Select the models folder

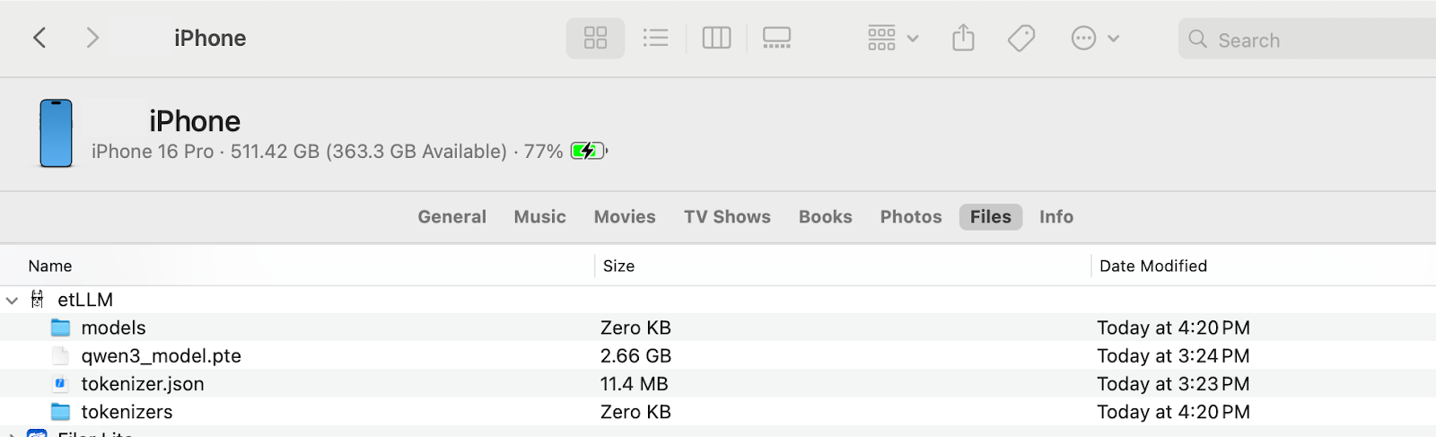click(113, 328)
